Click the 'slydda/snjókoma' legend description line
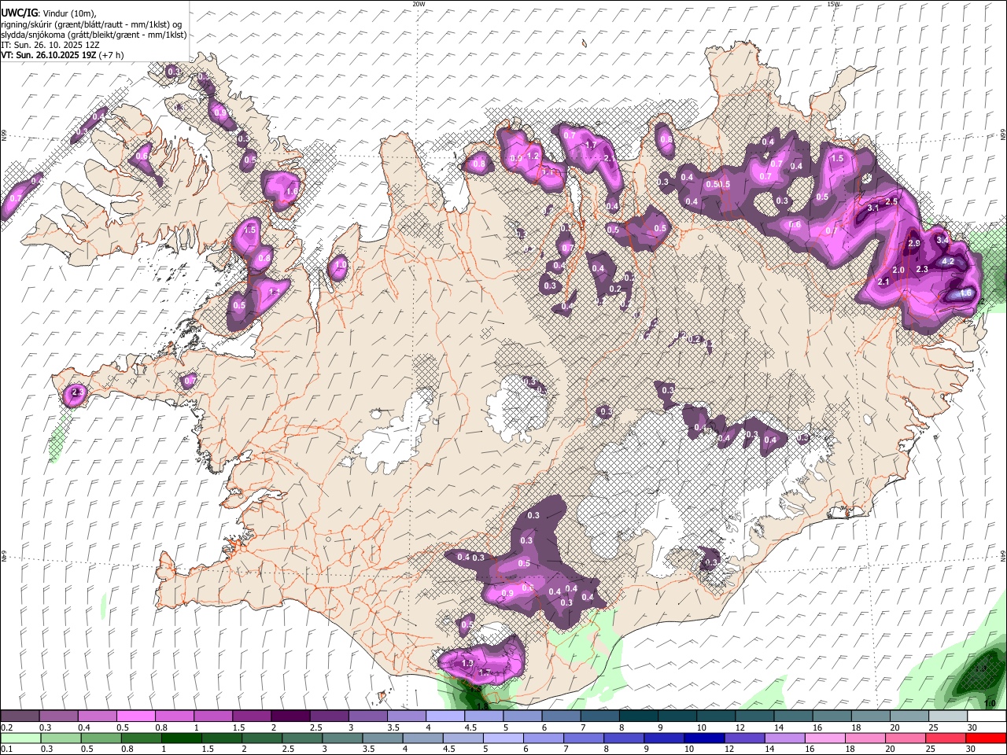Viewport: 1007px width, 755px height. coord(94,35)
